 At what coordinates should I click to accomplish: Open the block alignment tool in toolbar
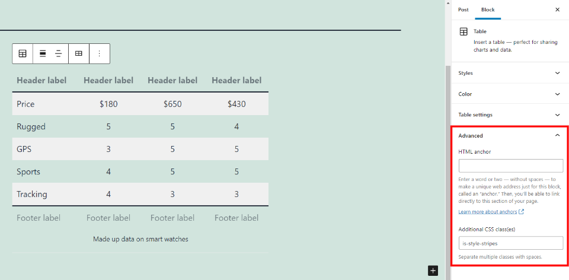click(x=43, y=53)
